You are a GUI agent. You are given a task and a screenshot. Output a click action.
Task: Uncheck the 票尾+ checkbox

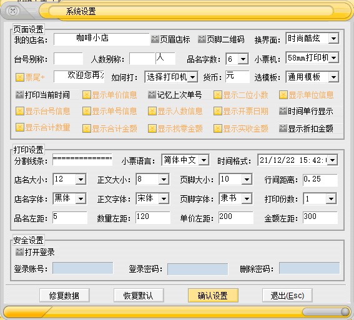(20, 77)
